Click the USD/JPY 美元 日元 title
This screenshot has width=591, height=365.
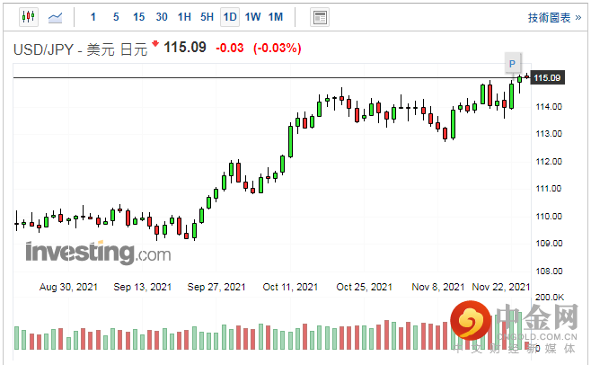click(79, 48)
